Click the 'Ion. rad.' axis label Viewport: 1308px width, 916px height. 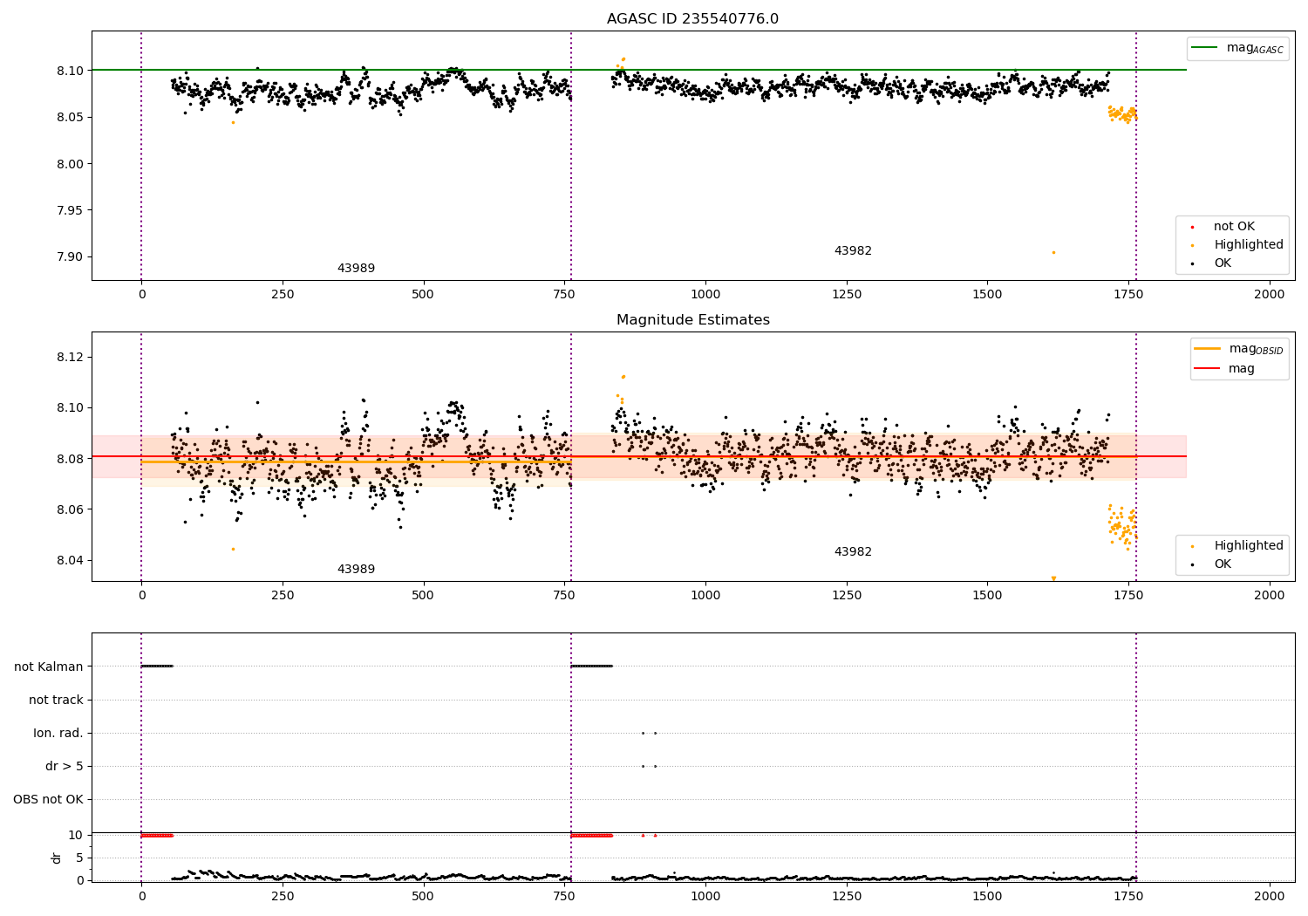58,733
